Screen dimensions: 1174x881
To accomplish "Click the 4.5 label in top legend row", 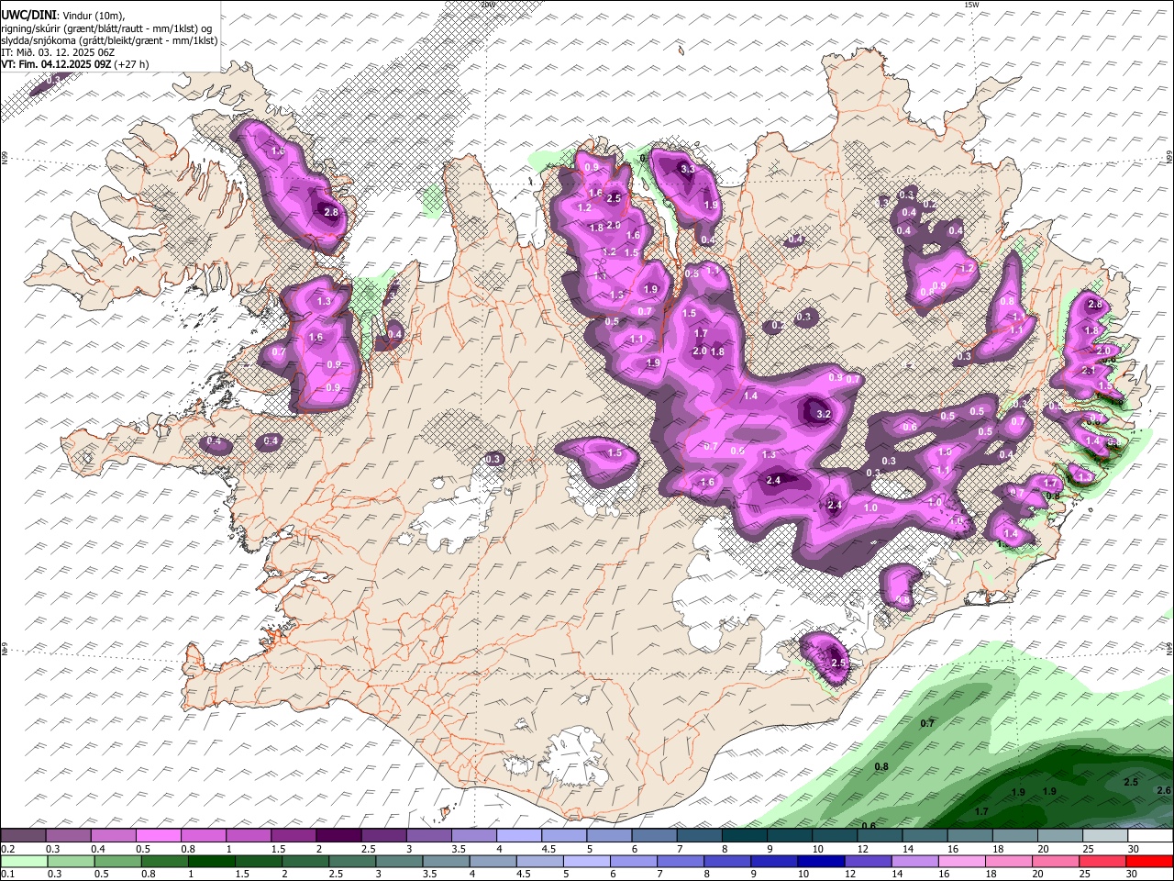I will 548,849.
